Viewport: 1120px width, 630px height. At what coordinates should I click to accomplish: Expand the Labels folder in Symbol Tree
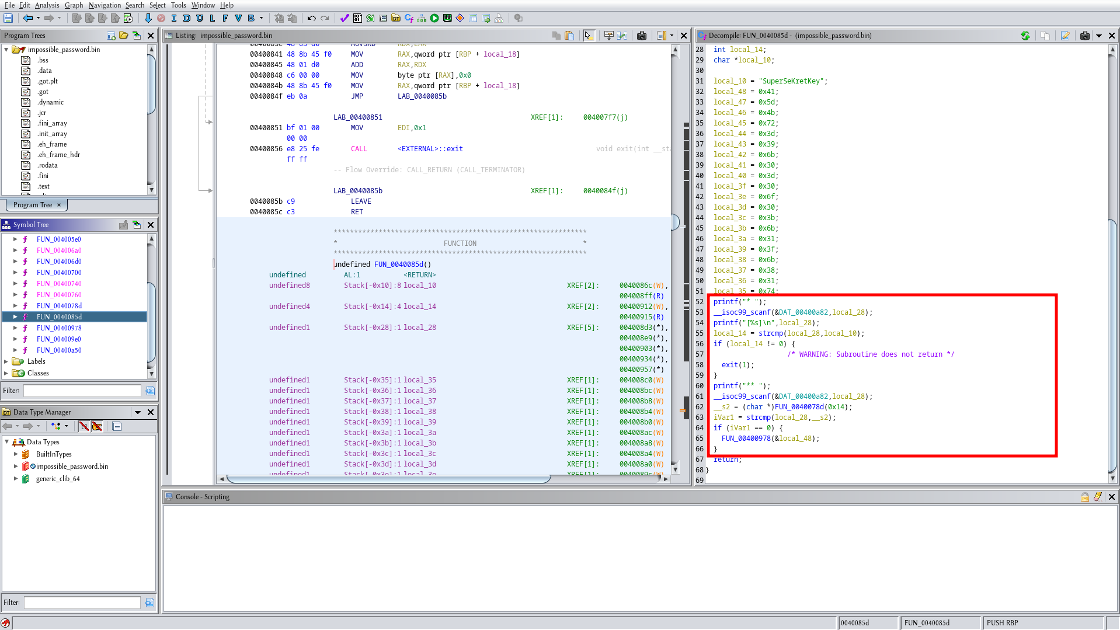pyautogui.click(x=6, y=361)
